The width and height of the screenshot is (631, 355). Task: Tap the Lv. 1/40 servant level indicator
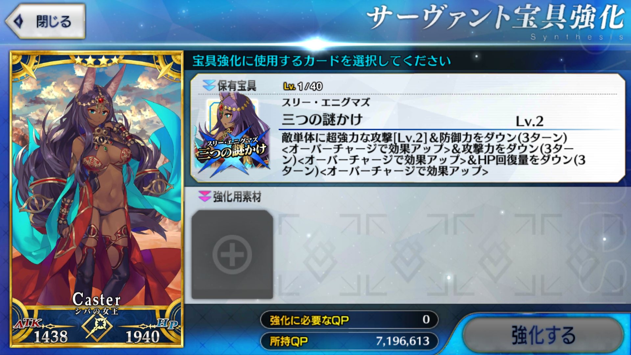tap(303, 86)
